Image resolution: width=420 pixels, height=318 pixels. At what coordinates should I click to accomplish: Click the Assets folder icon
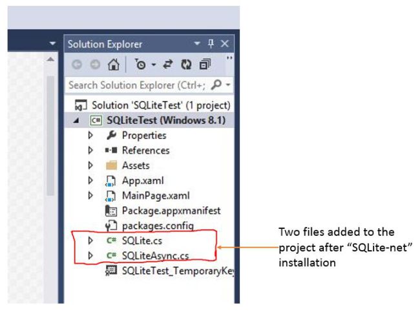(111, 165)
